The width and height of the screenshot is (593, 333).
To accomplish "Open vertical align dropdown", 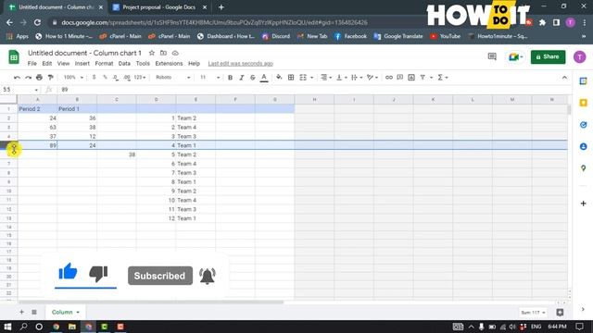I will [x=342, y=78].
